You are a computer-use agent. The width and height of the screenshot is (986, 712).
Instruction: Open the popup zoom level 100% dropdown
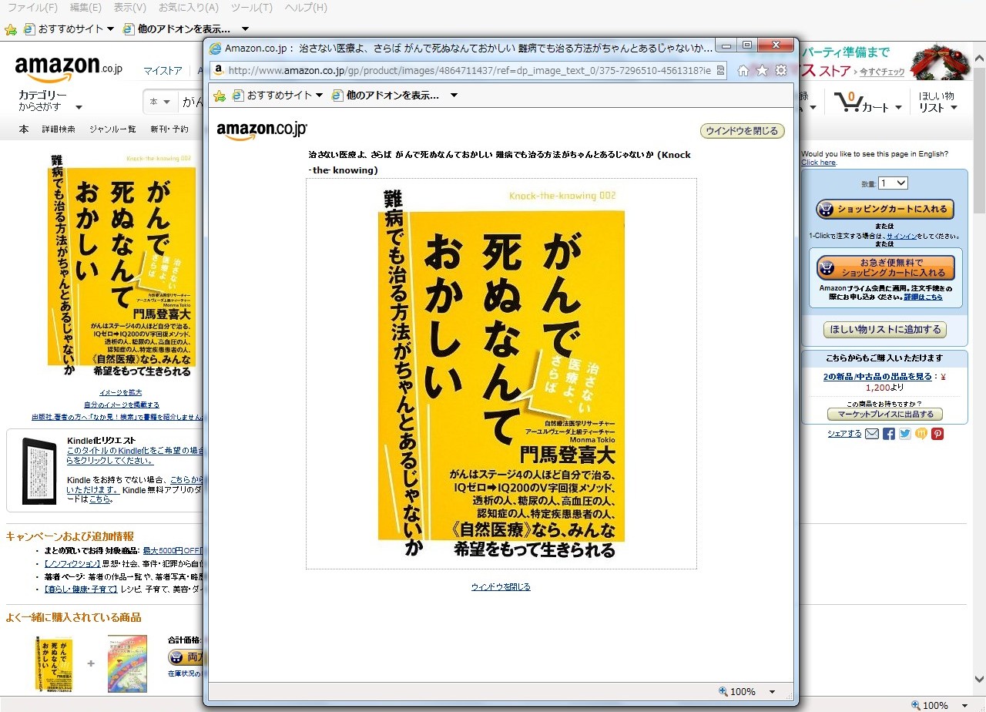tap(772, 692)
